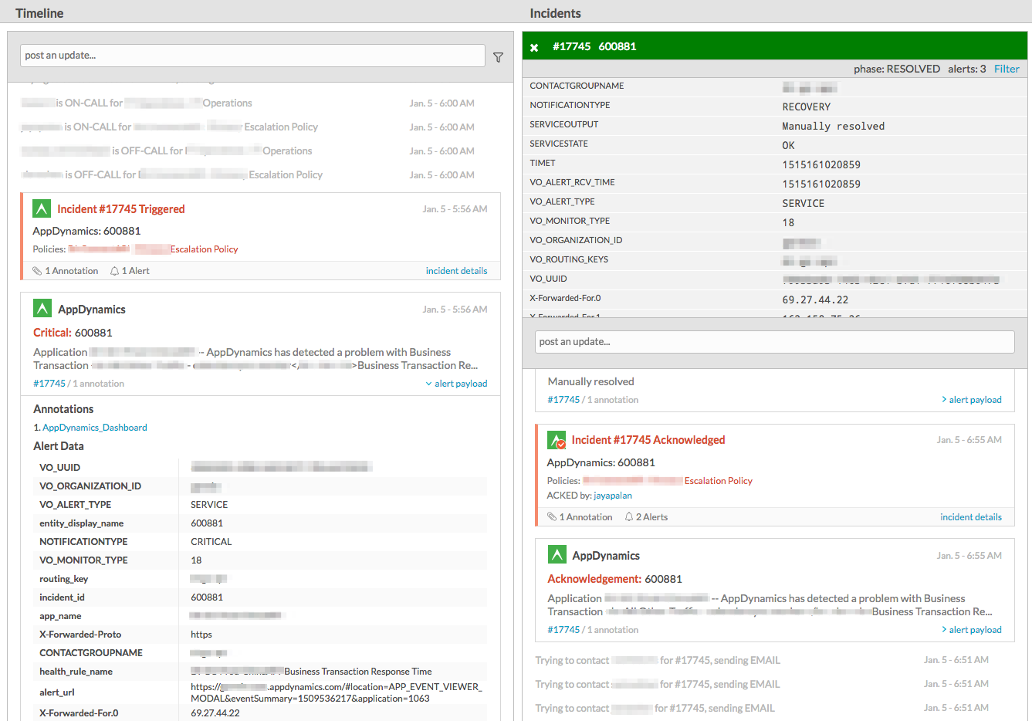
Task: Click the Timeline panel heading
Action: point(39,13)
